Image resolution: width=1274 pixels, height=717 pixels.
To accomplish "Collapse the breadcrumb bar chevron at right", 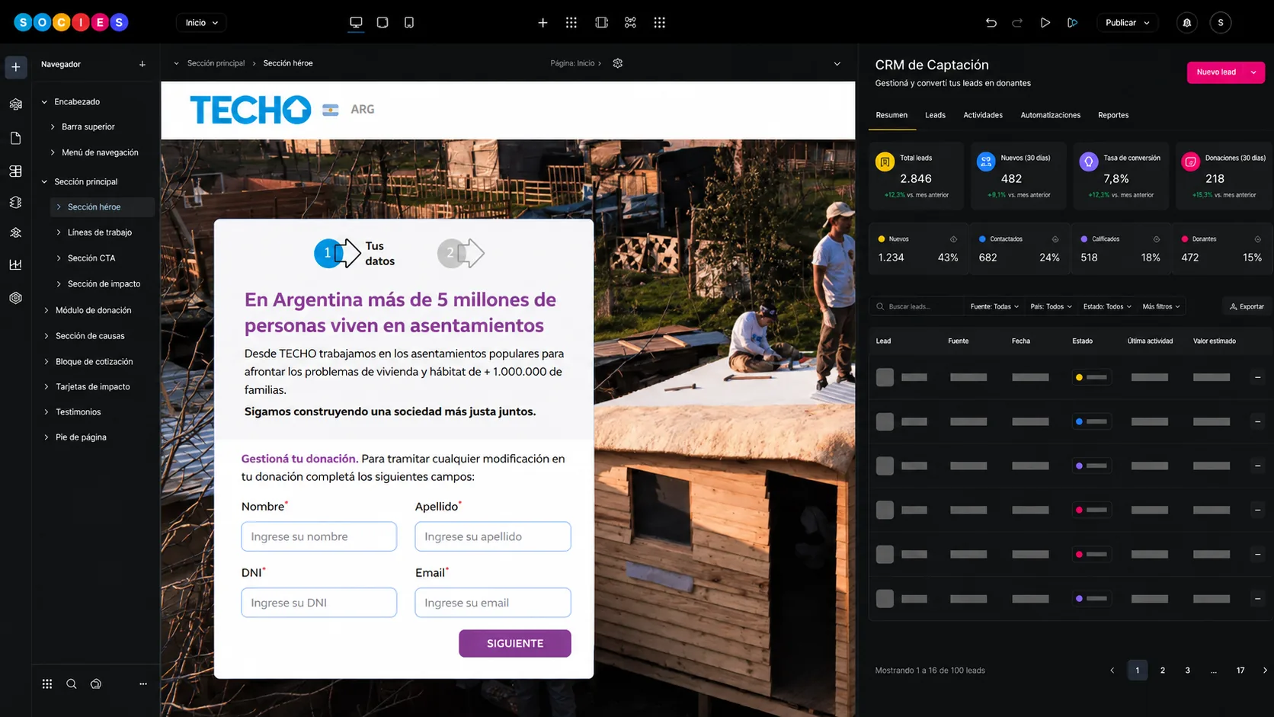I will pos(837,64).
